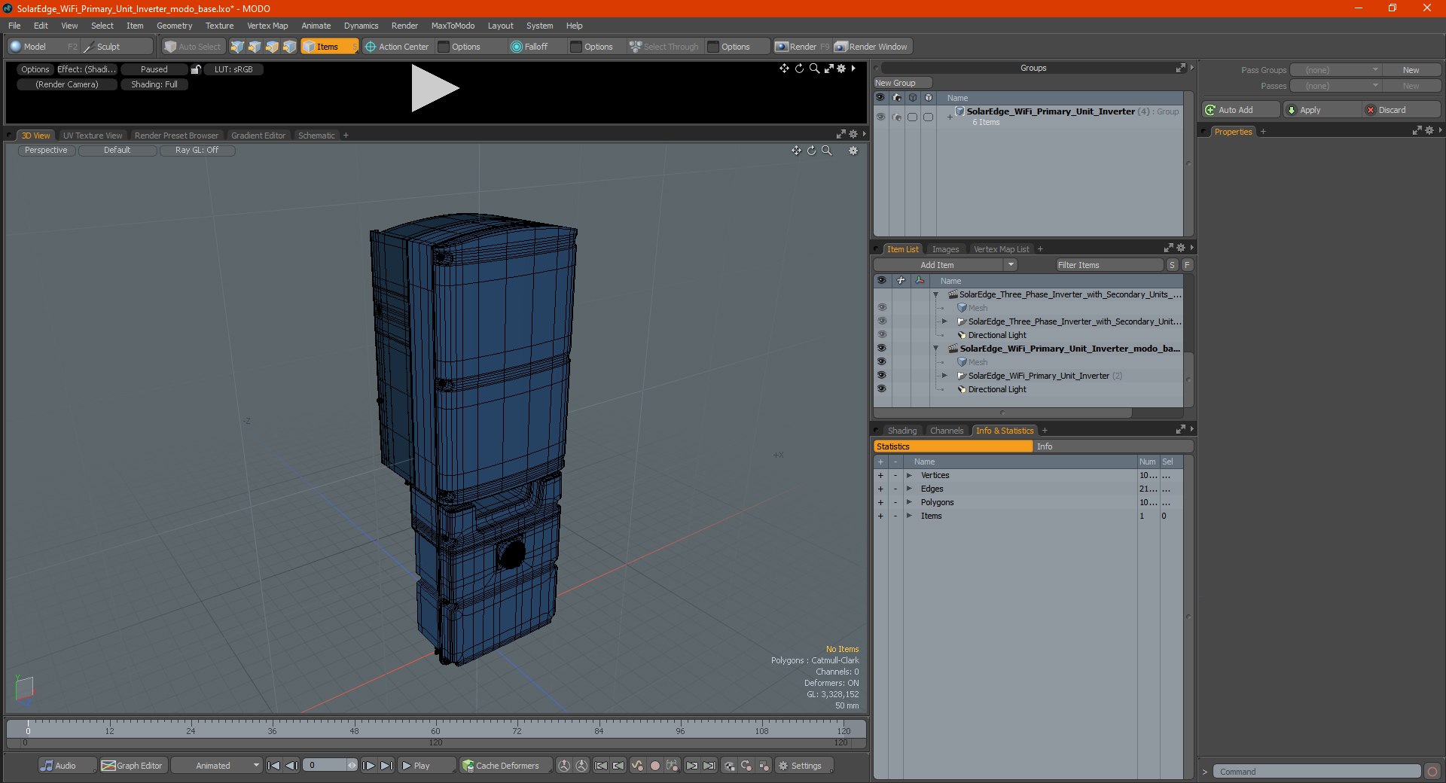Select Materials selection mode icon
This screenshot has width=1446, height=783.
(289, 47)
